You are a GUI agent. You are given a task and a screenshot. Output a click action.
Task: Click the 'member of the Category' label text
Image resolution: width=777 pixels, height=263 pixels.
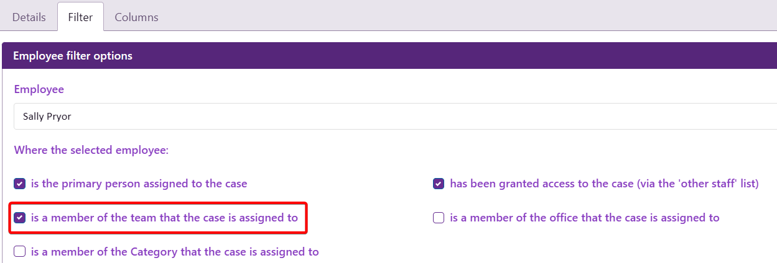175,252
